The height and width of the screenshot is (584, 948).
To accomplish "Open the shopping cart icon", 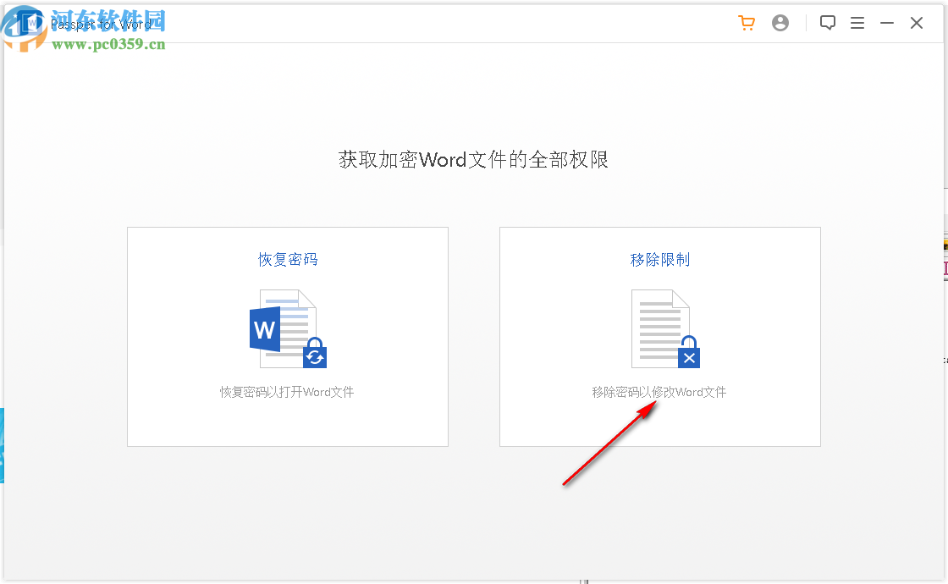I will (747, 23).
